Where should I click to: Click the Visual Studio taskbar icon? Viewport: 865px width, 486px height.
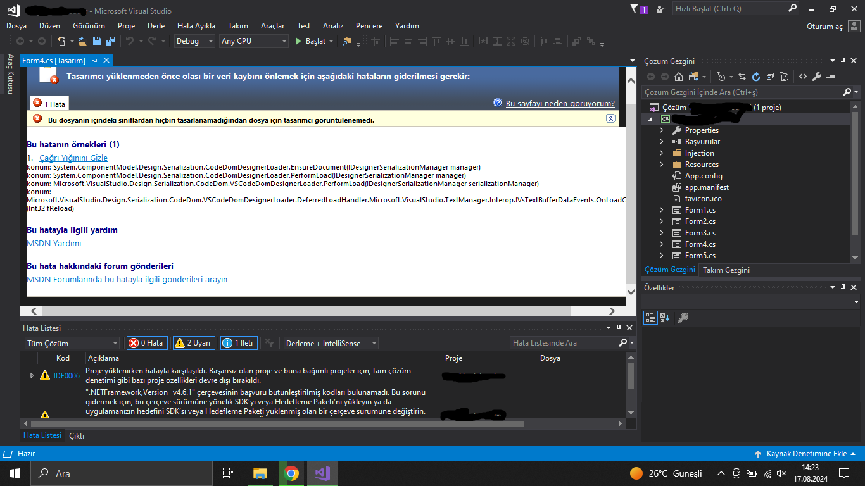point(323,473)
